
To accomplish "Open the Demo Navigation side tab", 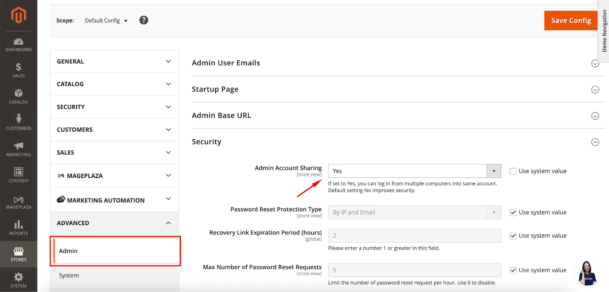I will [604, 31].
